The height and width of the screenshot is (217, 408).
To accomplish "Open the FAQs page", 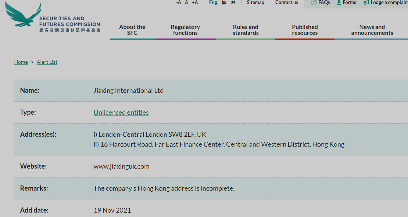I will pos(324,2).
